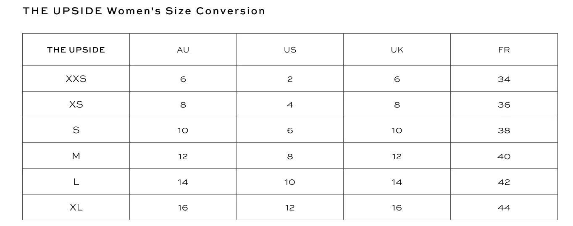Select the FR value 40 cell

click(x=504, y=156)
